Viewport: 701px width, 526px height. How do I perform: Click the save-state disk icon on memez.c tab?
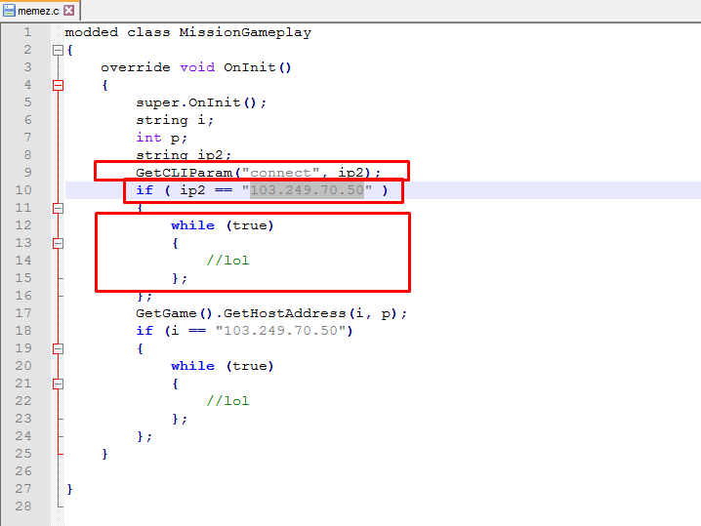tap(10, 11)
